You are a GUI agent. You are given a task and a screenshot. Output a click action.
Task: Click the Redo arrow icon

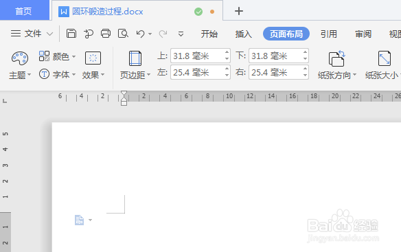[x=163, y=34]
